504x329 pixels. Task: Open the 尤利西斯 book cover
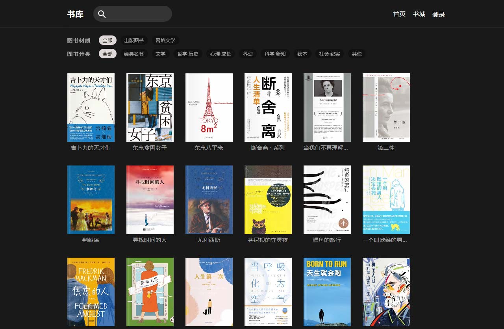click(x=209, y=200)
